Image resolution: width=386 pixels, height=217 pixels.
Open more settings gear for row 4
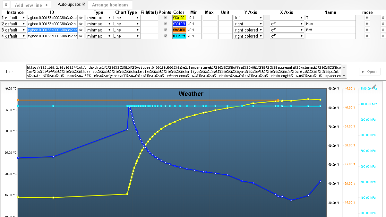point(367,36)
